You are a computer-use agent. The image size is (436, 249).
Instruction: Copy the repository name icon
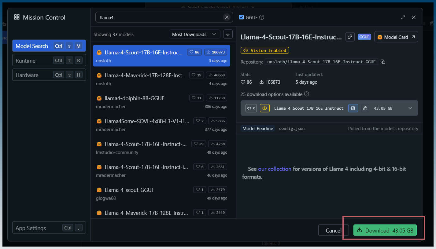point(383,62)
